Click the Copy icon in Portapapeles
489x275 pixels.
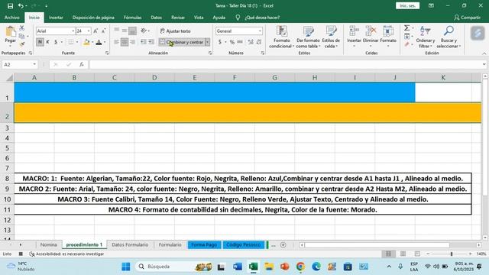(21, 36)
